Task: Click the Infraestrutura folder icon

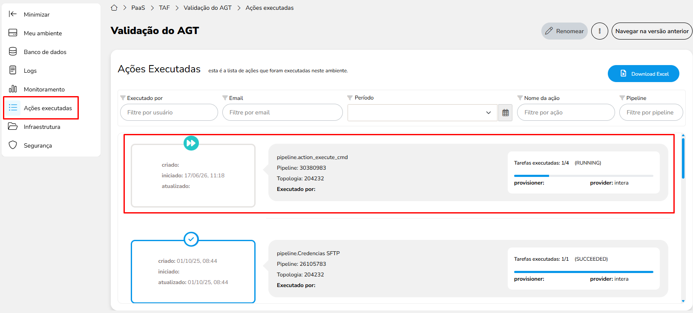Action: (13, 126)
